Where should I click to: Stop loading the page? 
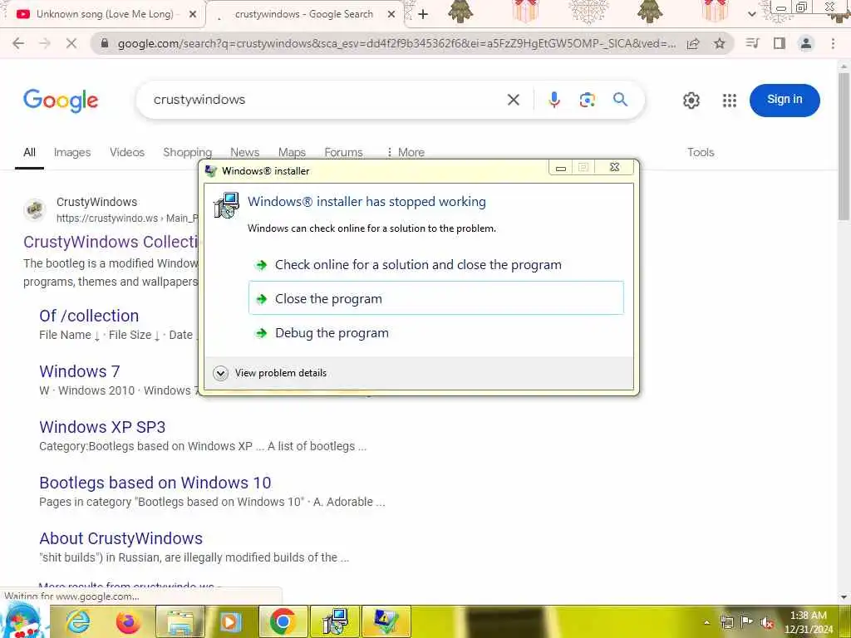[71, 43]
